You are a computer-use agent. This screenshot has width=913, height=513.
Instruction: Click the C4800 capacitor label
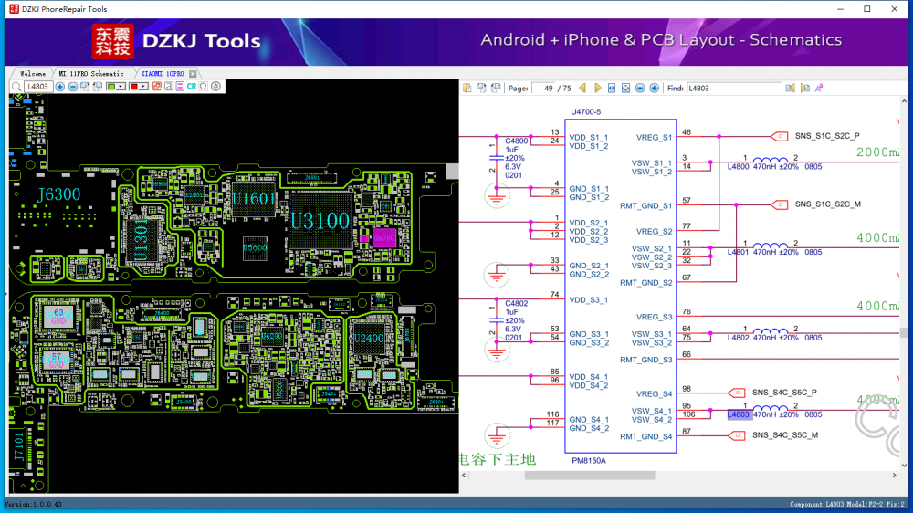click(x=517, y=141)
